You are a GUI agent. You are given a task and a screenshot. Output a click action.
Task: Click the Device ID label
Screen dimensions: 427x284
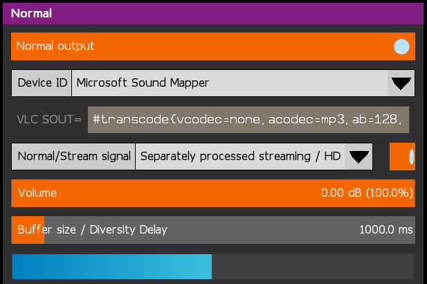point(42,83)
